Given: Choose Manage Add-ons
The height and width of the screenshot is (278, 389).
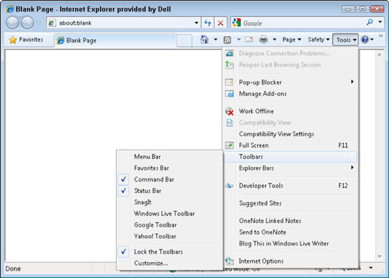Looking at the screenshot, I should point(290,94).
